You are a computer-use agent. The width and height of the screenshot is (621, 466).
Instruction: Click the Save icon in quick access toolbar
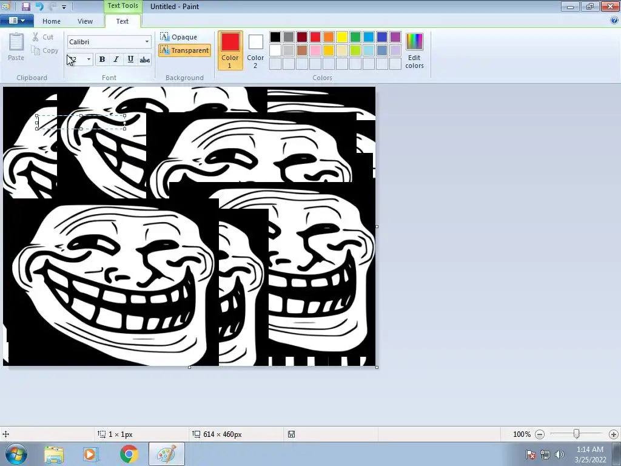tap(25, 6)
